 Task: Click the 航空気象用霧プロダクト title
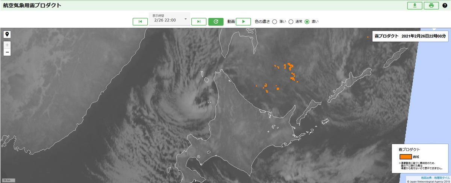point(32,6)
